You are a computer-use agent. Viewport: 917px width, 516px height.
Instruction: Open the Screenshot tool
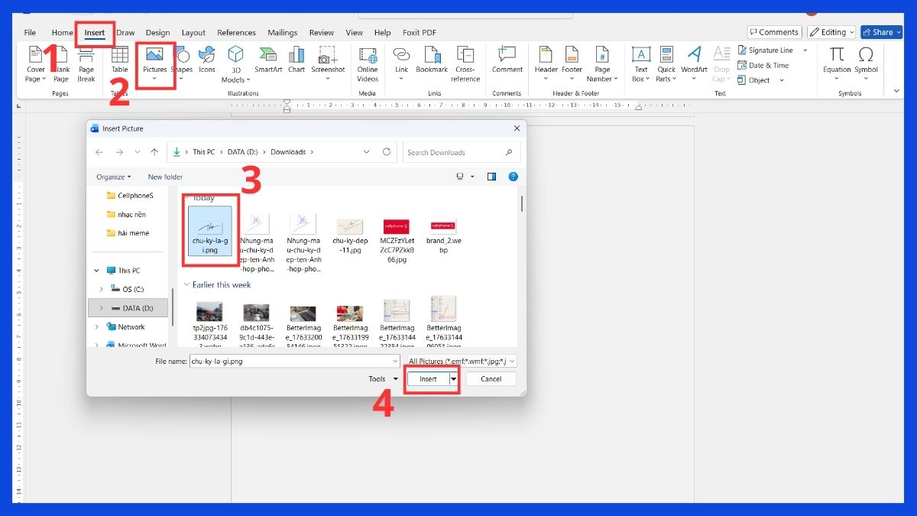coord(328,60)
